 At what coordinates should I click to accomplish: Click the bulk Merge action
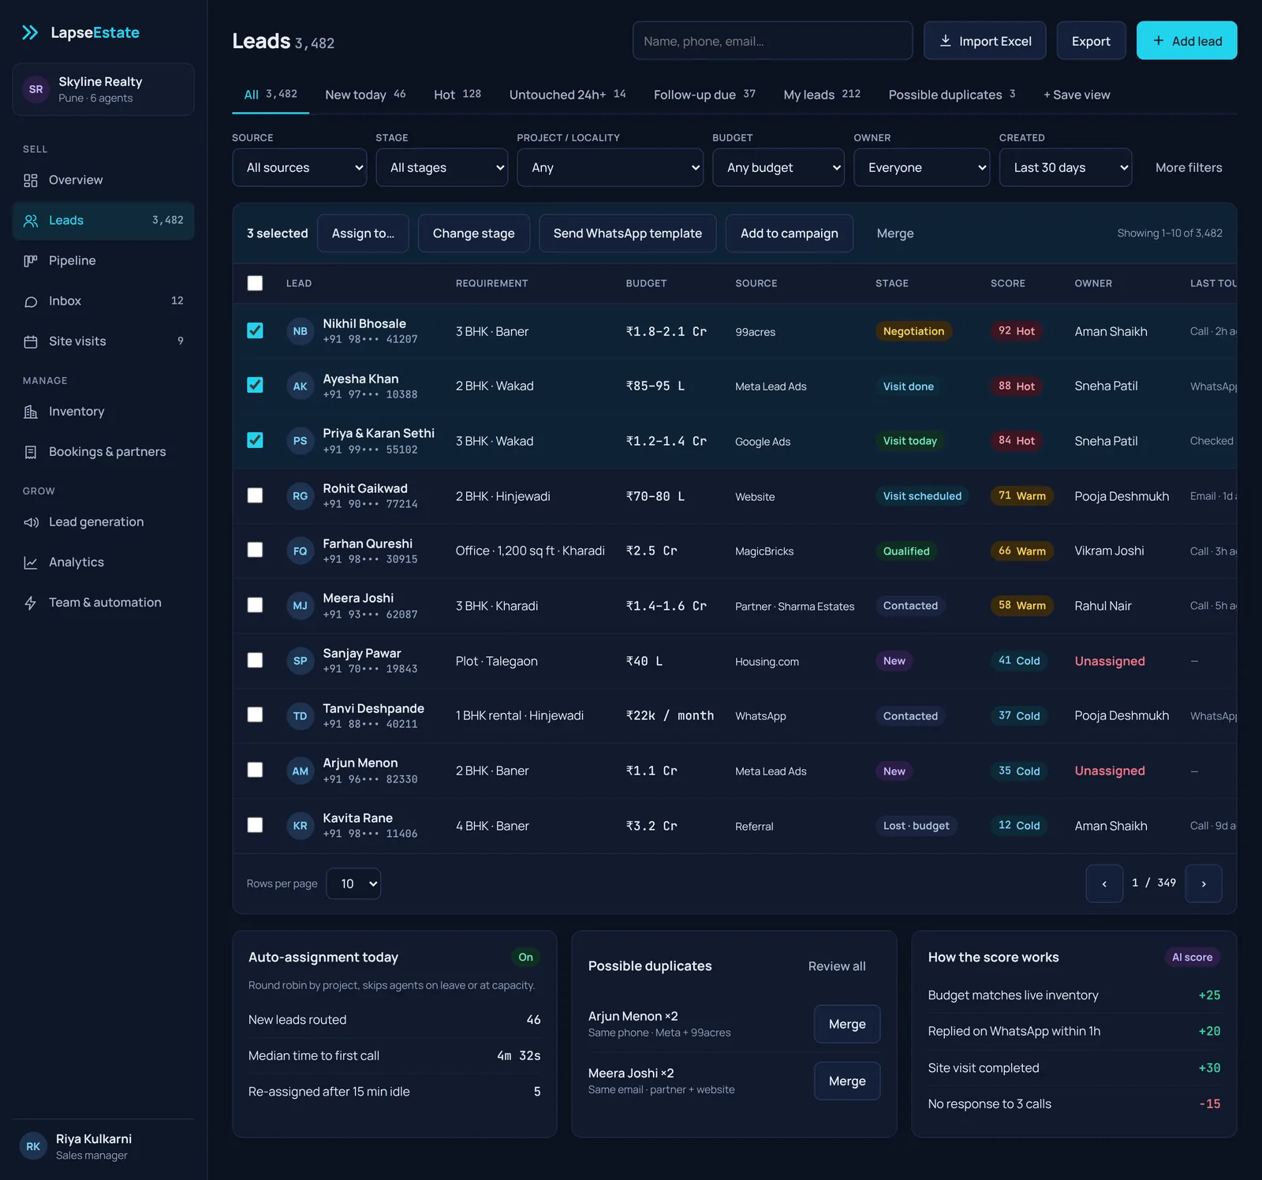click(x=895, y=233)
